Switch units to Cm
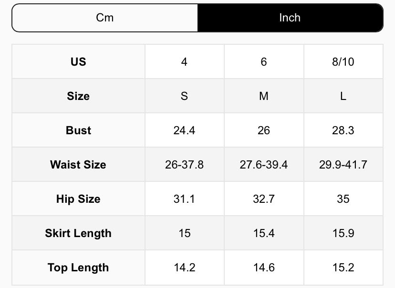 tap(105, 18)
